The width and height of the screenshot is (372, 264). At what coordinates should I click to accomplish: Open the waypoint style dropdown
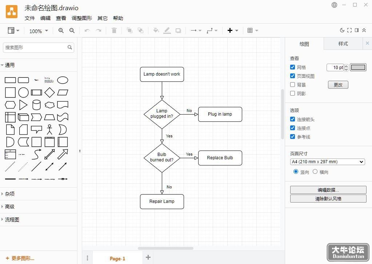(x=212, y=31)
